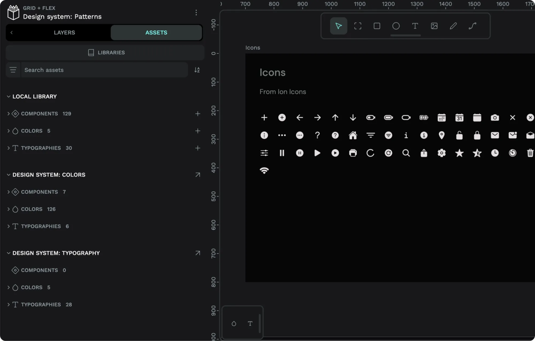This screenshot has width=535, height=341.
Task: Expand TYPOGRAPHIES under DESIGN SYSTEM: TYPOGRAPHY
Action: [9, 304]
